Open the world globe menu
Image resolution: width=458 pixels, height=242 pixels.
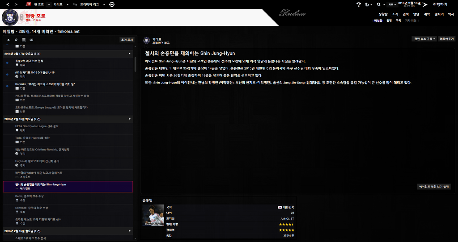click(369, 4)
